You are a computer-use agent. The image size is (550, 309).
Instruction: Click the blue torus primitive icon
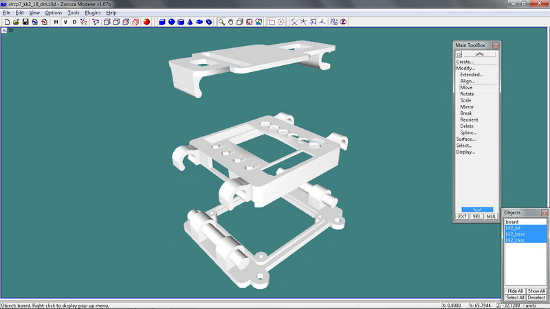pos(198,22)
